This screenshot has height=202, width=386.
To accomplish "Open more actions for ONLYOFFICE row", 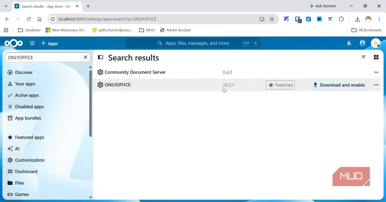I will pos(376,85).
